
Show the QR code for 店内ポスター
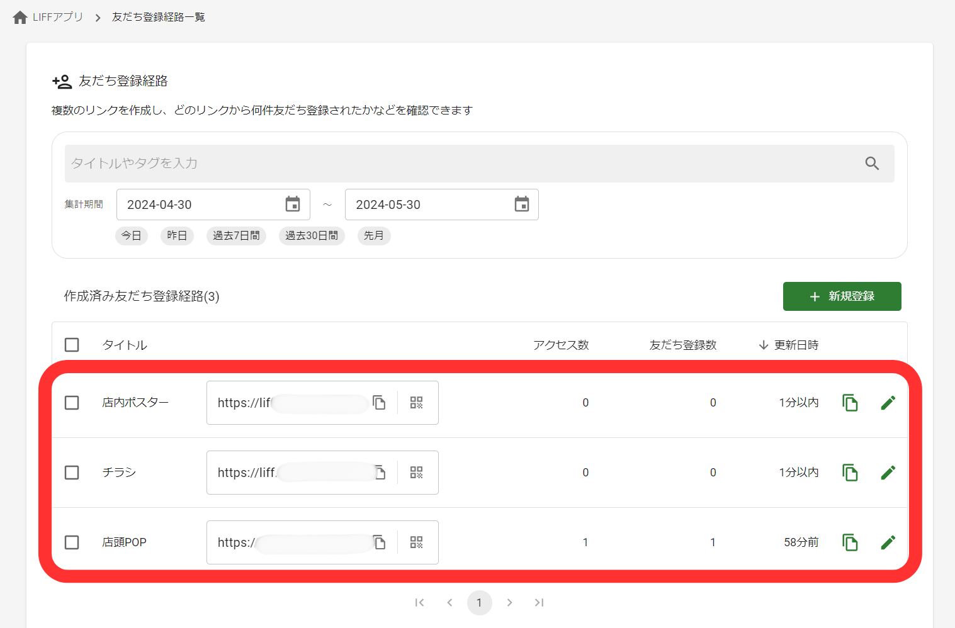pyautogui.click(x=416, y=402)
